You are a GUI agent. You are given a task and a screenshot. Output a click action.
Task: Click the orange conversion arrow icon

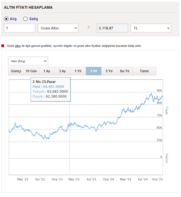pyautogui.click(x=88, y=27)
